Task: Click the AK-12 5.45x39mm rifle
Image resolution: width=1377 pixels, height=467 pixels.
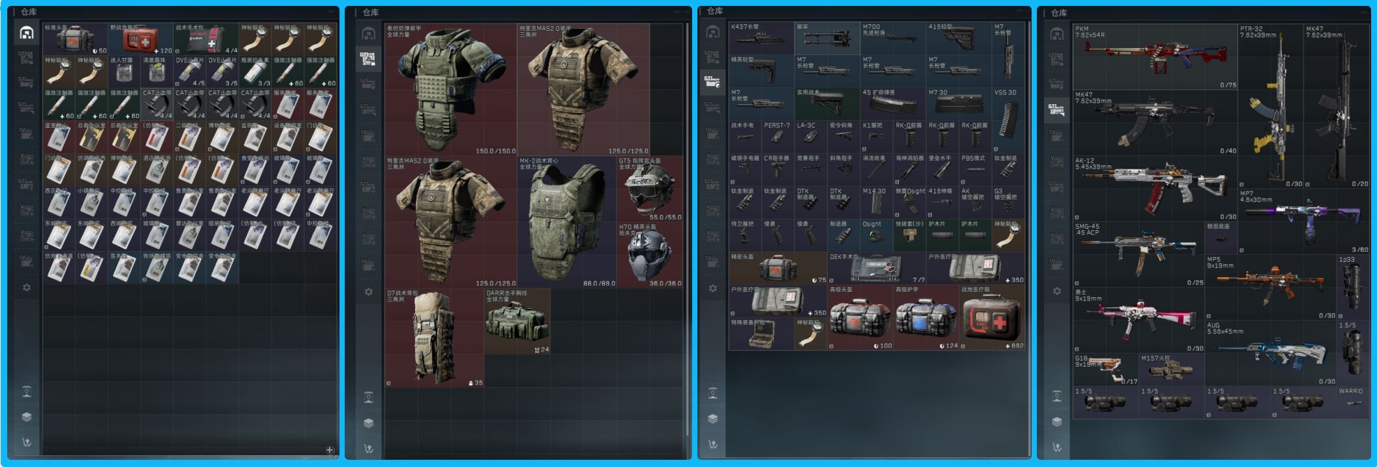Action: click(1154, 188)
